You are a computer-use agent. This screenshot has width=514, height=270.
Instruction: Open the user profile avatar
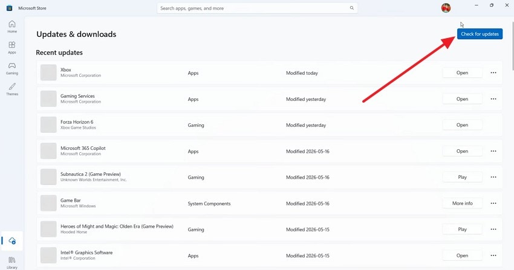(446, 8)
